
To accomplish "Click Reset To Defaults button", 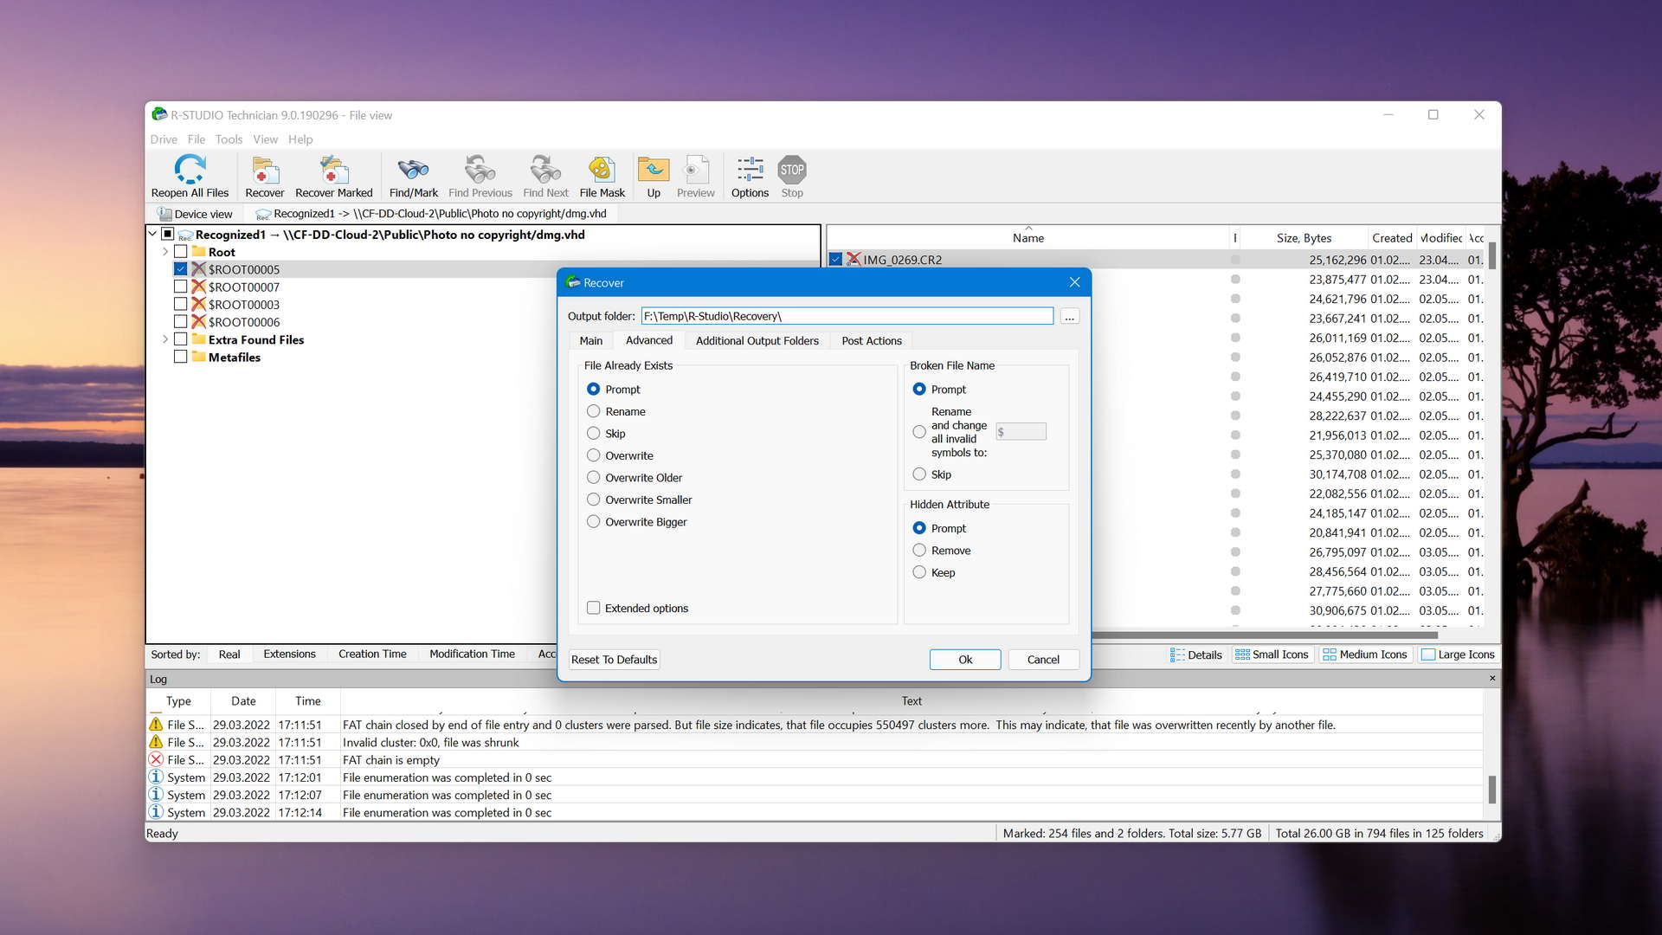I will 614,660.
